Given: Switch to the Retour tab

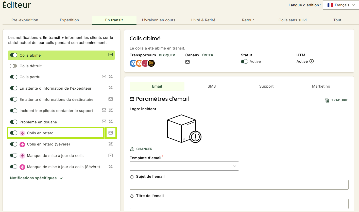Looking at the screenshot, I should click(248, 20).
